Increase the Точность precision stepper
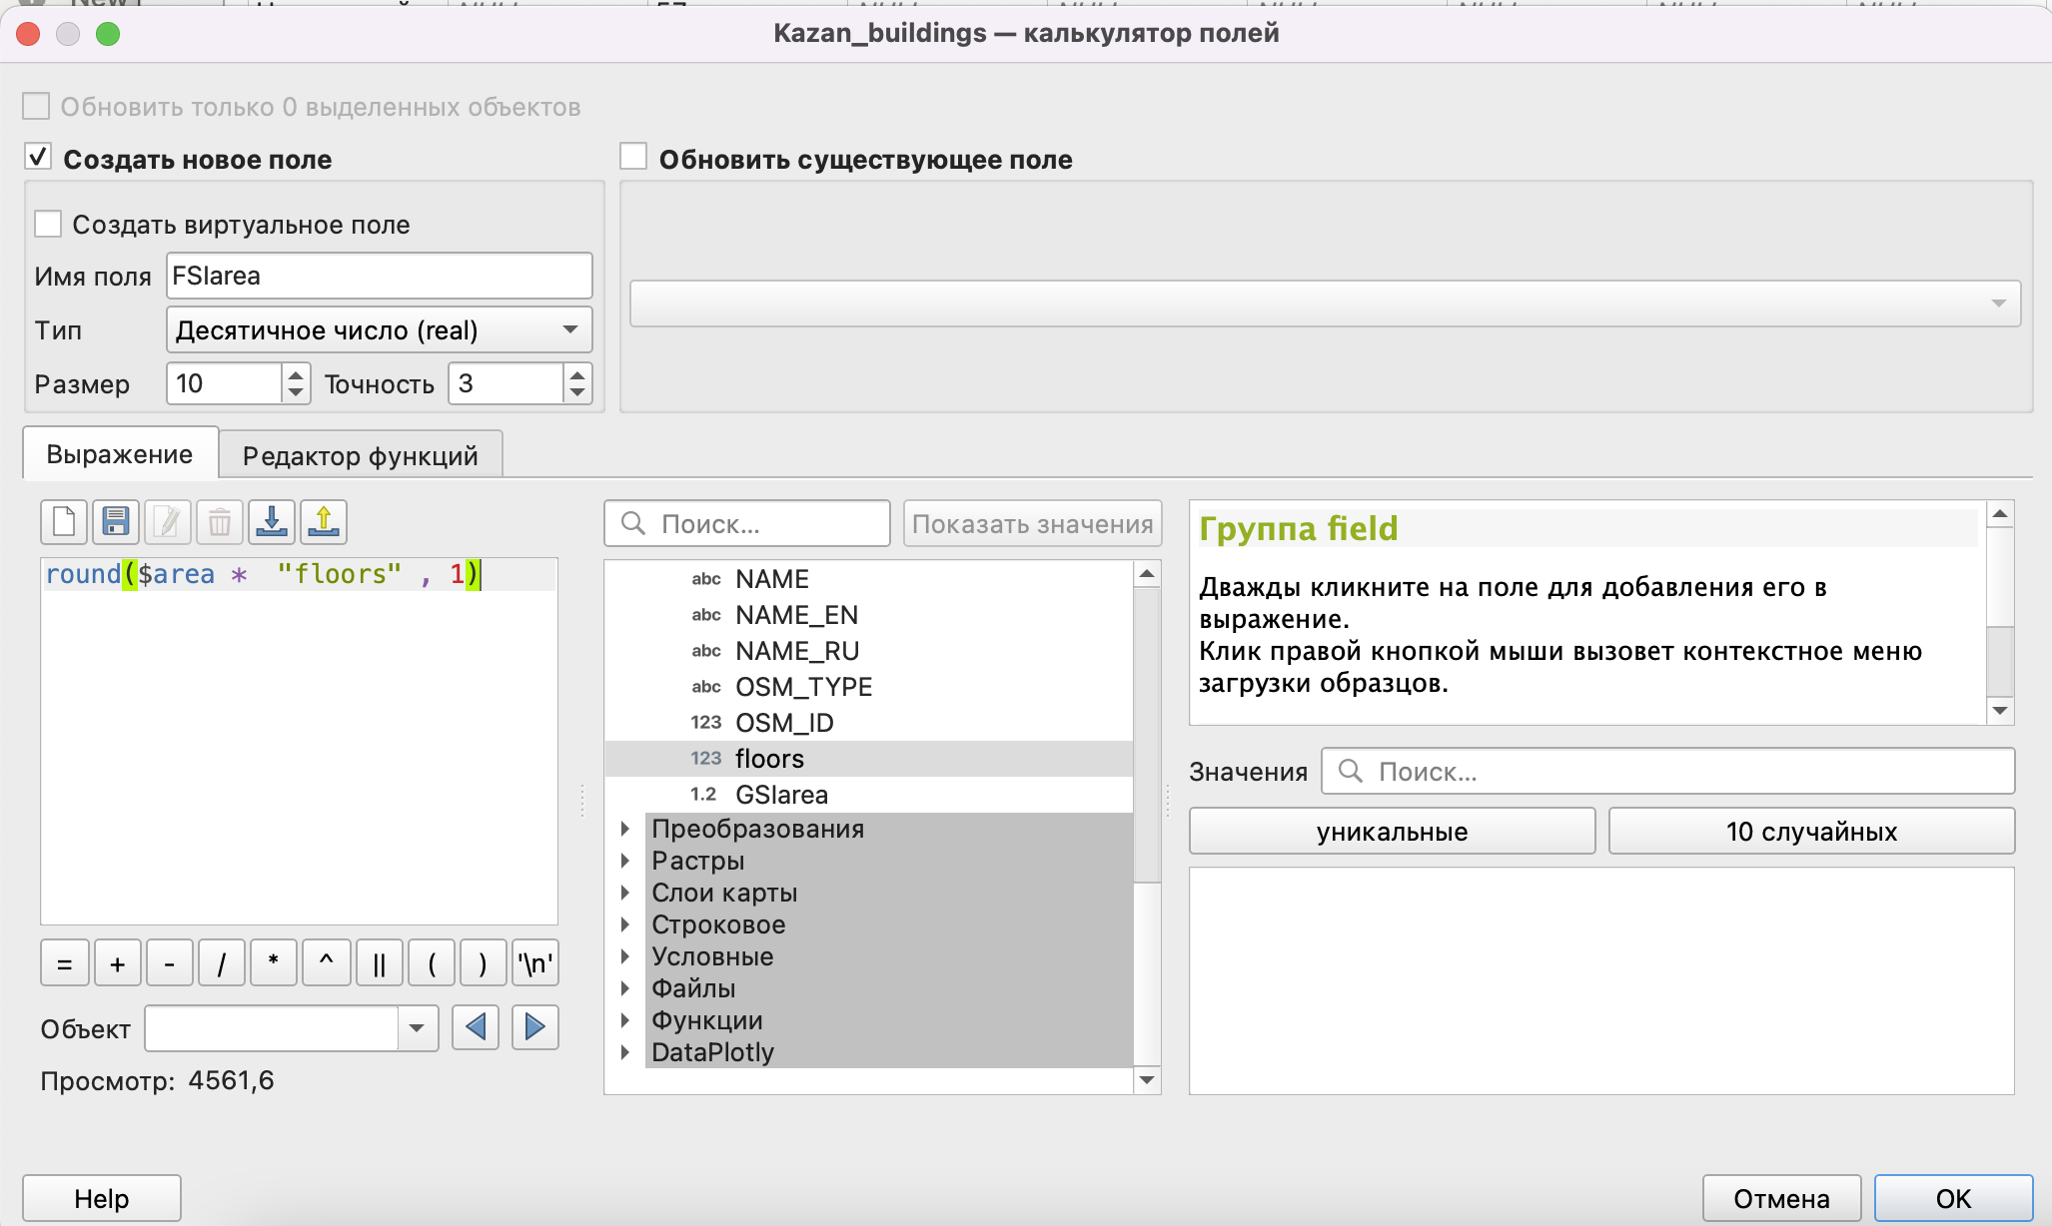The image size is (2052, 1226). (577, 374)
